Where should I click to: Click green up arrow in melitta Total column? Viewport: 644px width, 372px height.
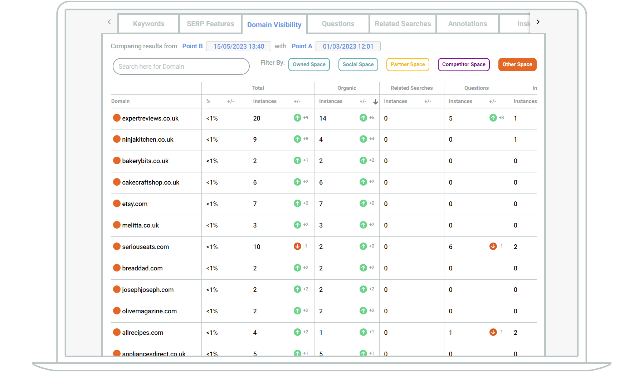click(x=297, y=225)
